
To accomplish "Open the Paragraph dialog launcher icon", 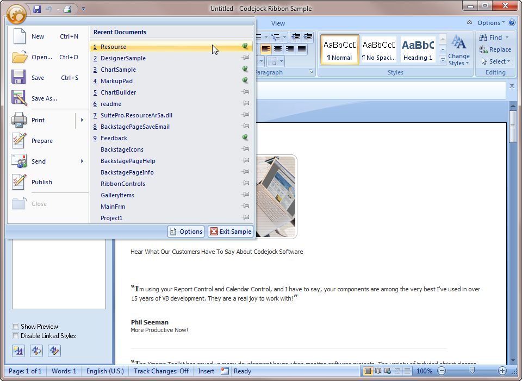I will pyautogui.click(x=311, y=72).
